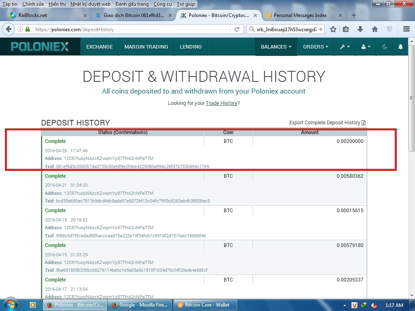Click the amount 0.00580362

point(350,176)
